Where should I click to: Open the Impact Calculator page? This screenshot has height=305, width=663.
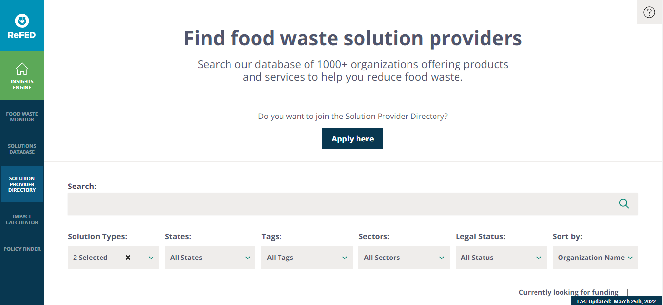[x=22, y=219]
